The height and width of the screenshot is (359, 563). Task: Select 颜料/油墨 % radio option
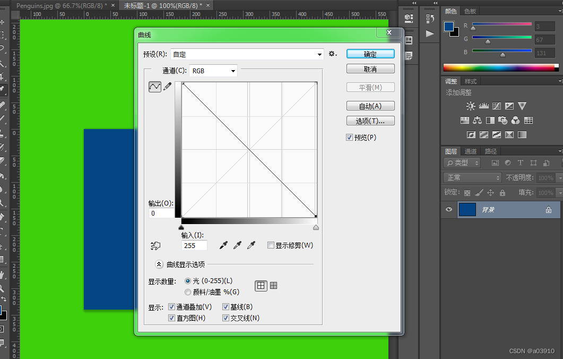pos(188,292)
